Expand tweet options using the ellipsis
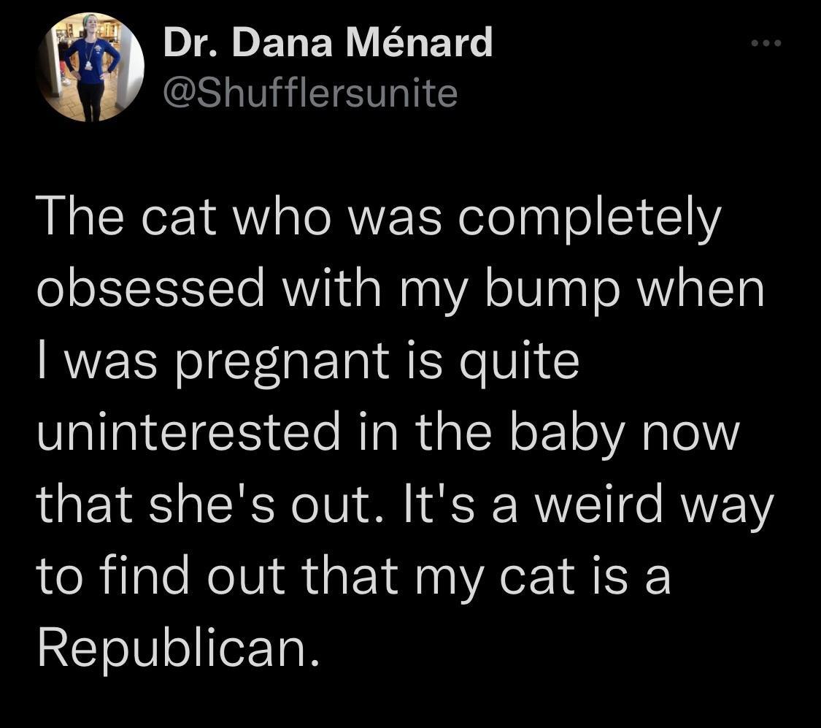821x728 pixels. click(x=765, y=42)
